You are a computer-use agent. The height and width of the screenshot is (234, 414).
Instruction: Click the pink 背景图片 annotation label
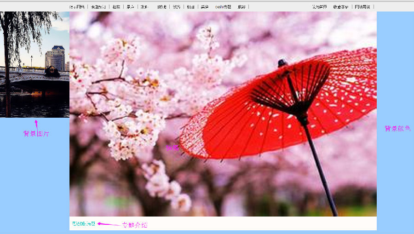point(36,134)
